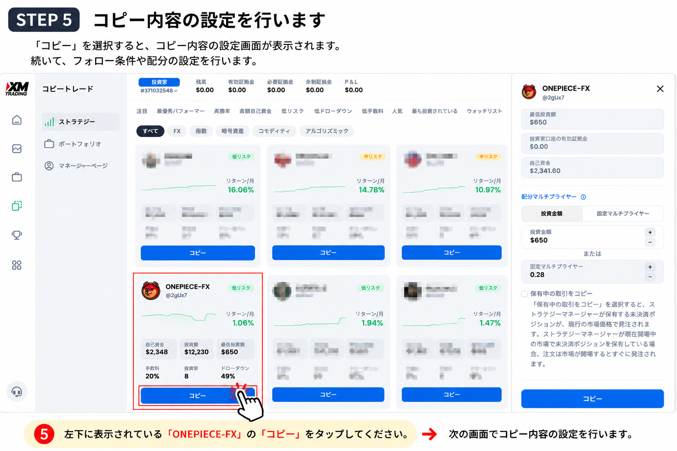Open the chart image icon in the sidebar
Viewport: 677px width, 451px height.
coord(17,149)
